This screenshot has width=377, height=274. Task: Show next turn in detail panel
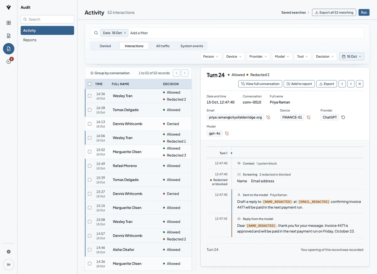click(351, 84)
